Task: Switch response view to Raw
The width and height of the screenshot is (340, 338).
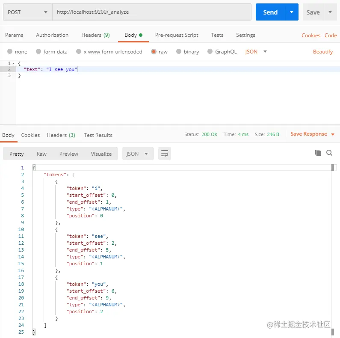Action: click(x=41, y=154)
